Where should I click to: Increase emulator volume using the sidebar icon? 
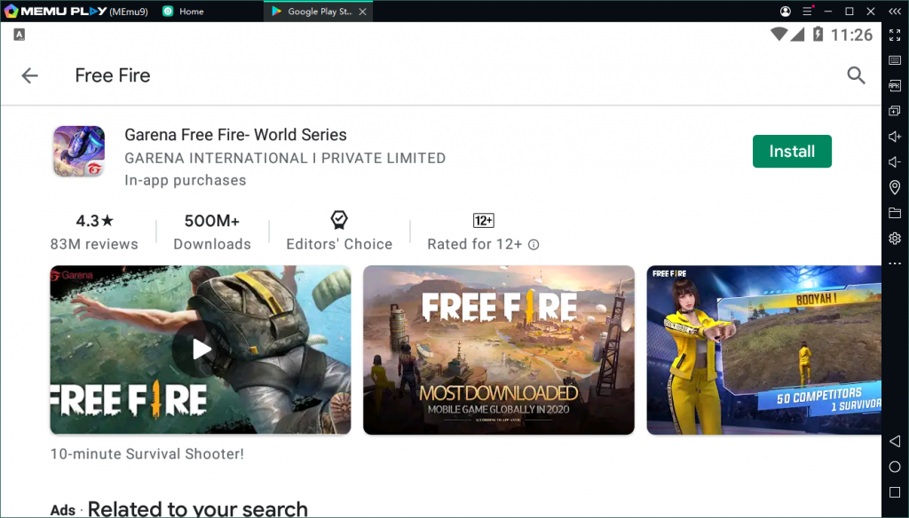tap(895, 137)
